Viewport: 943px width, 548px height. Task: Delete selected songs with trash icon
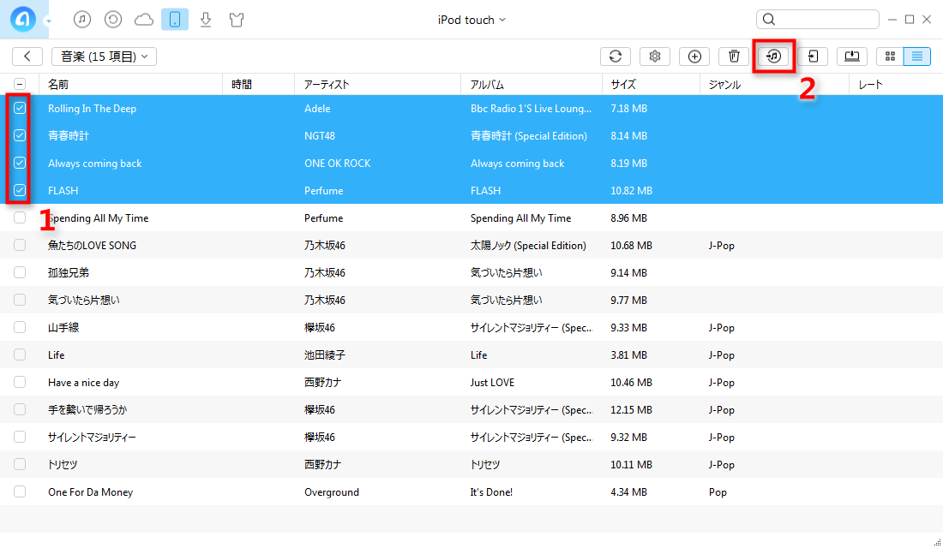click(x=734, y=56)
